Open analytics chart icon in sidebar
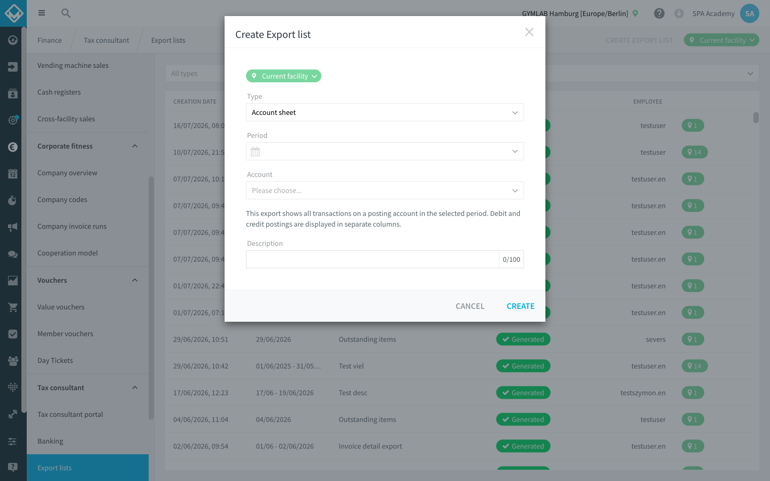The width and height of the screenshot is (770, 481). point(13,281)
